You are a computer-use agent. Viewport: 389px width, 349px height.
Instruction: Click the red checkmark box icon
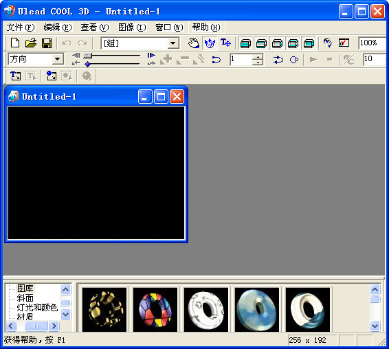point(344,43)
